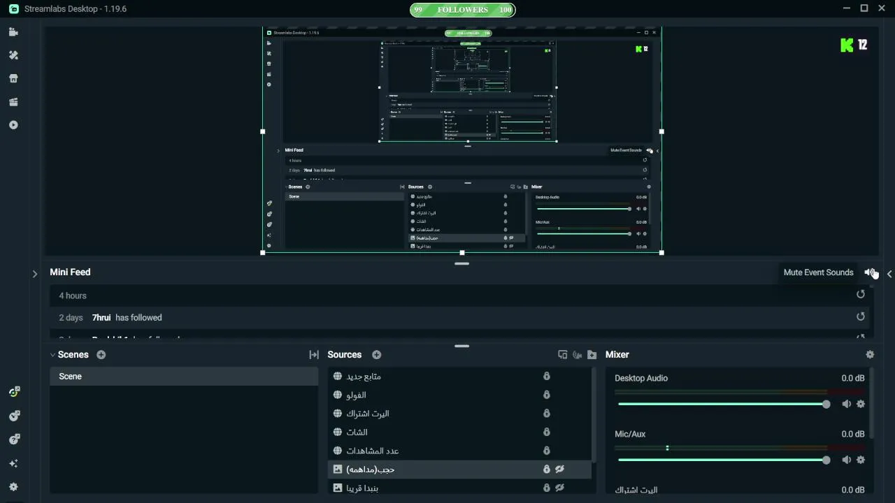Toggle lock on الشات source
Viewport: 895px width, 503px height.
point(547,432)
